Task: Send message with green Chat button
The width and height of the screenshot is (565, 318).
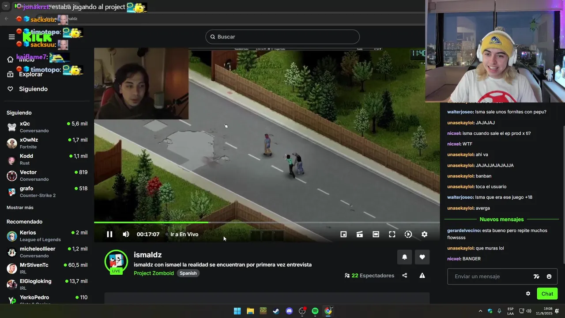Action: tap(547, 294)
